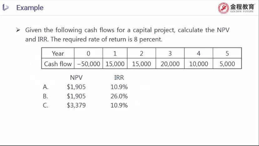
Task: Click the Year 3 column header cell
Action: (x=170, y=53)
